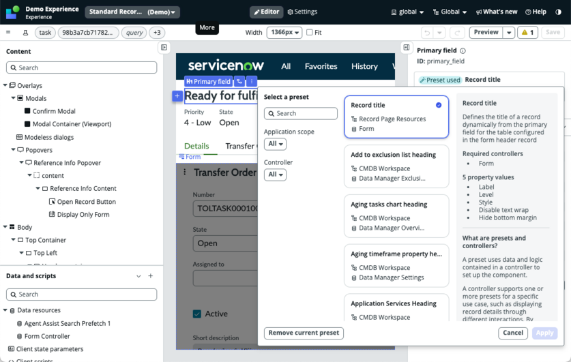Screen dimensions: 571x362
Task: Select Modal Container (Viewport) tree item
Action: [72, 124]
